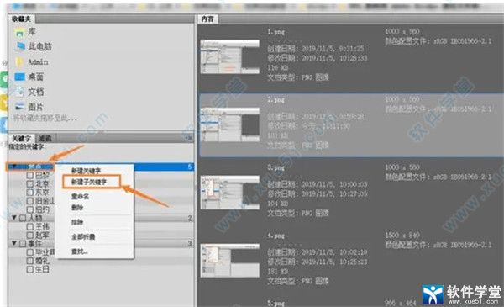
Task: Open the 文档 documents icon
Action: coord(20,92)
